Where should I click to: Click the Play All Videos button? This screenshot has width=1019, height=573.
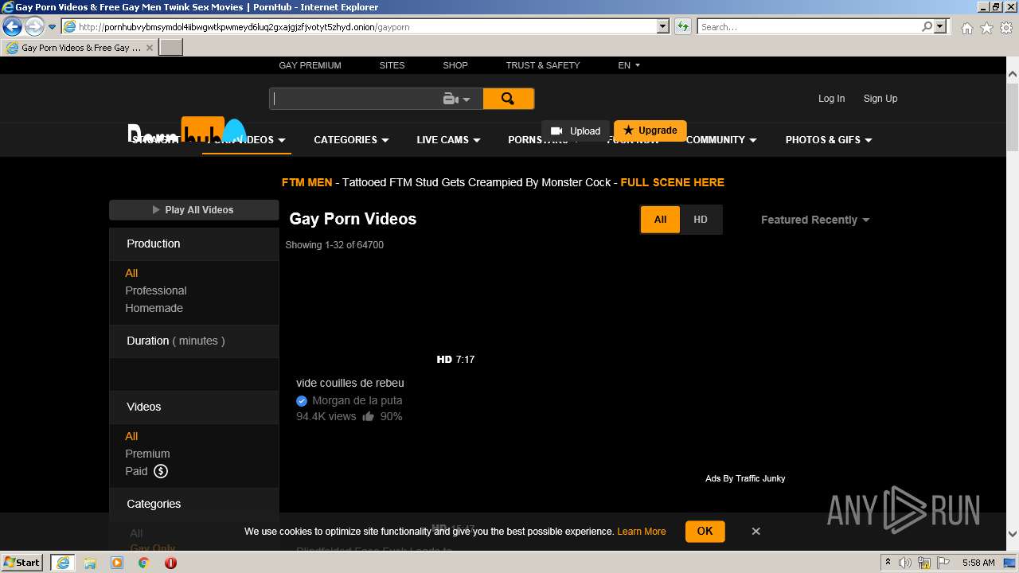pyautogui.click(x=193, y=210)
